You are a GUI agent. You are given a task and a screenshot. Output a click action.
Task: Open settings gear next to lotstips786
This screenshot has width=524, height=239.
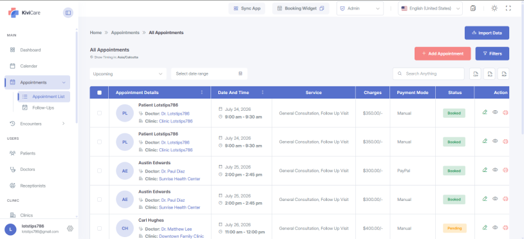[70, 229]
